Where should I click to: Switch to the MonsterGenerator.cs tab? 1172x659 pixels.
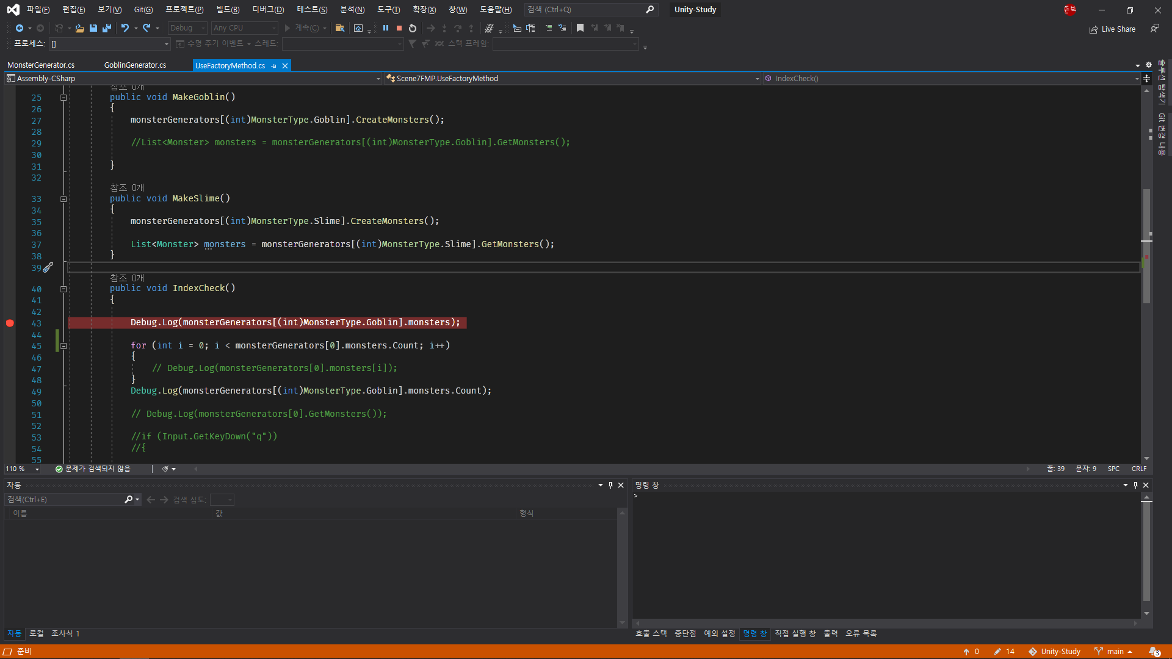pos(41,65)
